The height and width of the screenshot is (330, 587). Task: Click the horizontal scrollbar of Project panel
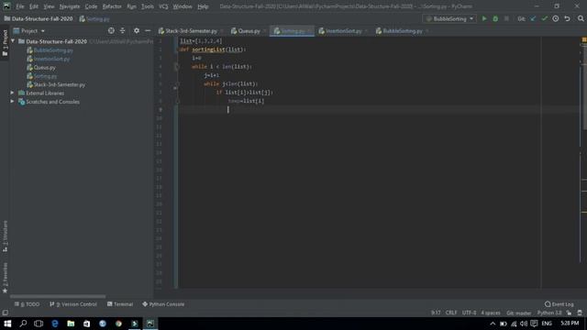[x=58, y=296]
